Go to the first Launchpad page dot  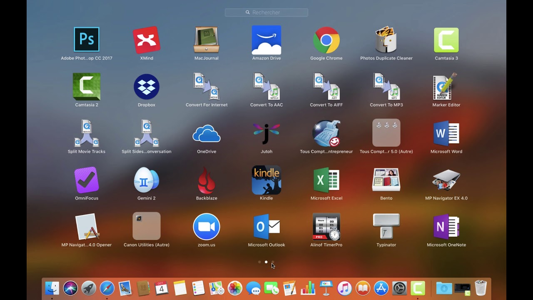coord(259,262)
